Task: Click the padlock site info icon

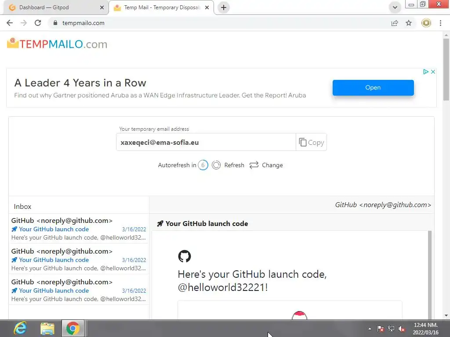Action: point(55,23)
